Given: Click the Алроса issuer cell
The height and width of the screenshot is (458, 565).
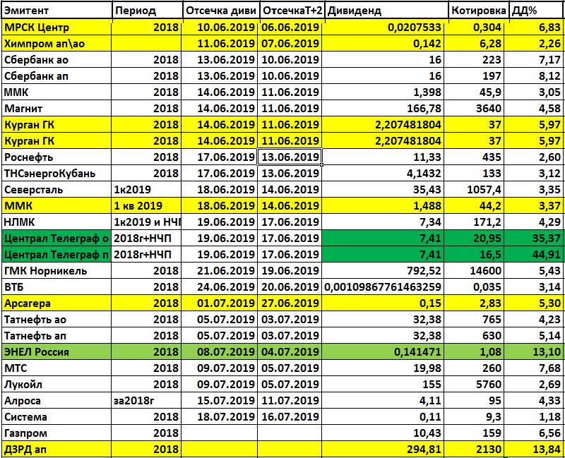Looking at the screenshot, I should tap(56, 400).
